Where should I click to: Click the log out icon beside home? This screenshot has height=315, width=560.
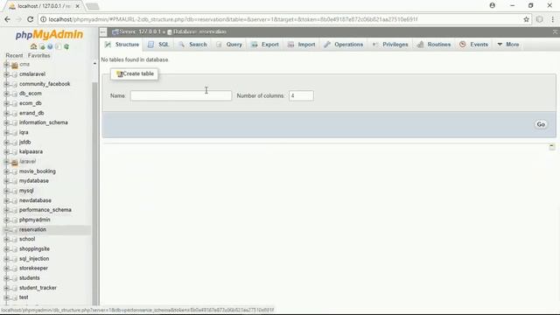click(42, 46)
